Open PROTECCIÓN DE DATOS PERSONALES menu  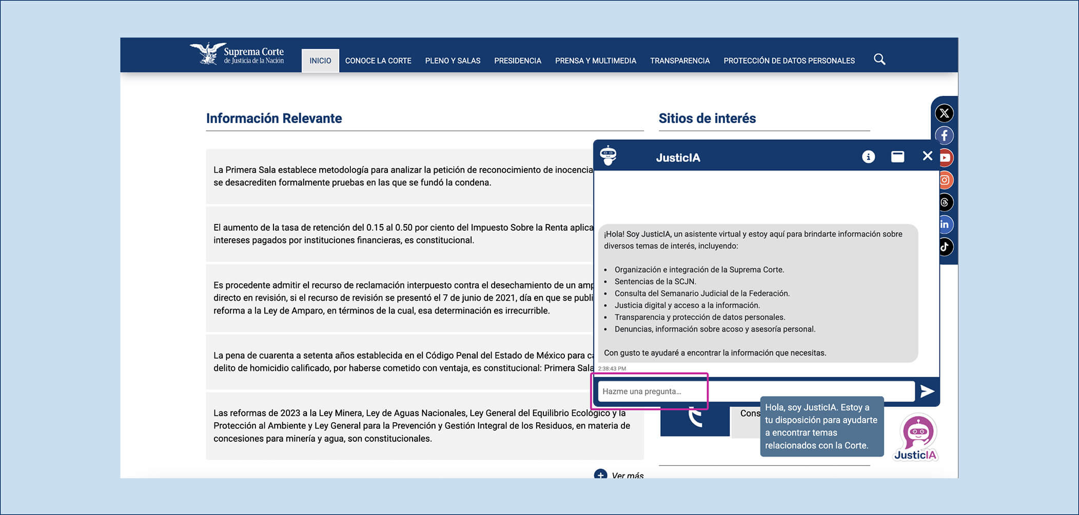(789, 60)
